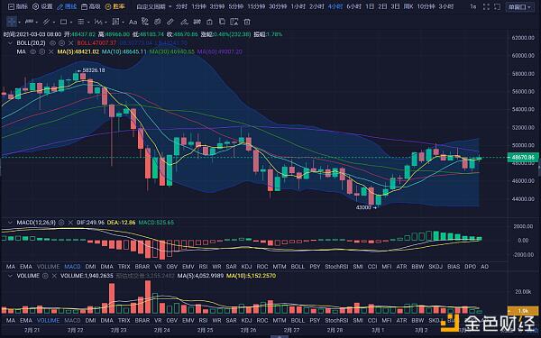Click the DIF:249.96 MACD value

90,223
